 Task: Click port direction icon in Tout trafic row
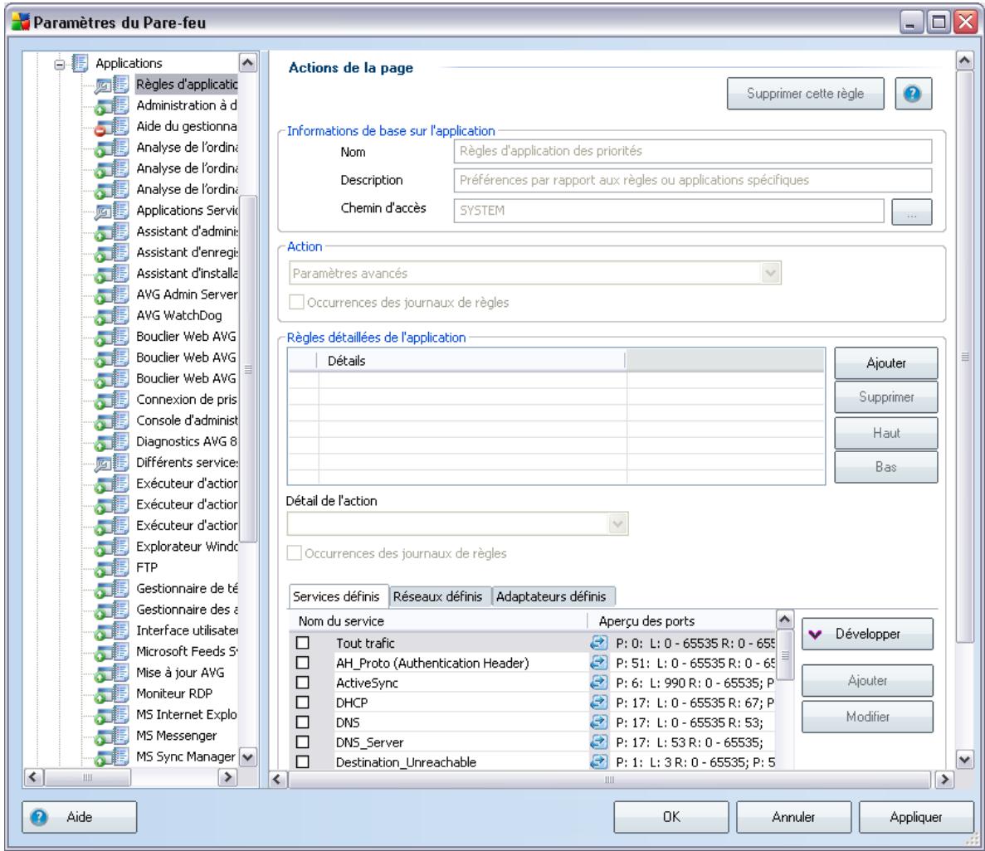[x=598, y=643]
